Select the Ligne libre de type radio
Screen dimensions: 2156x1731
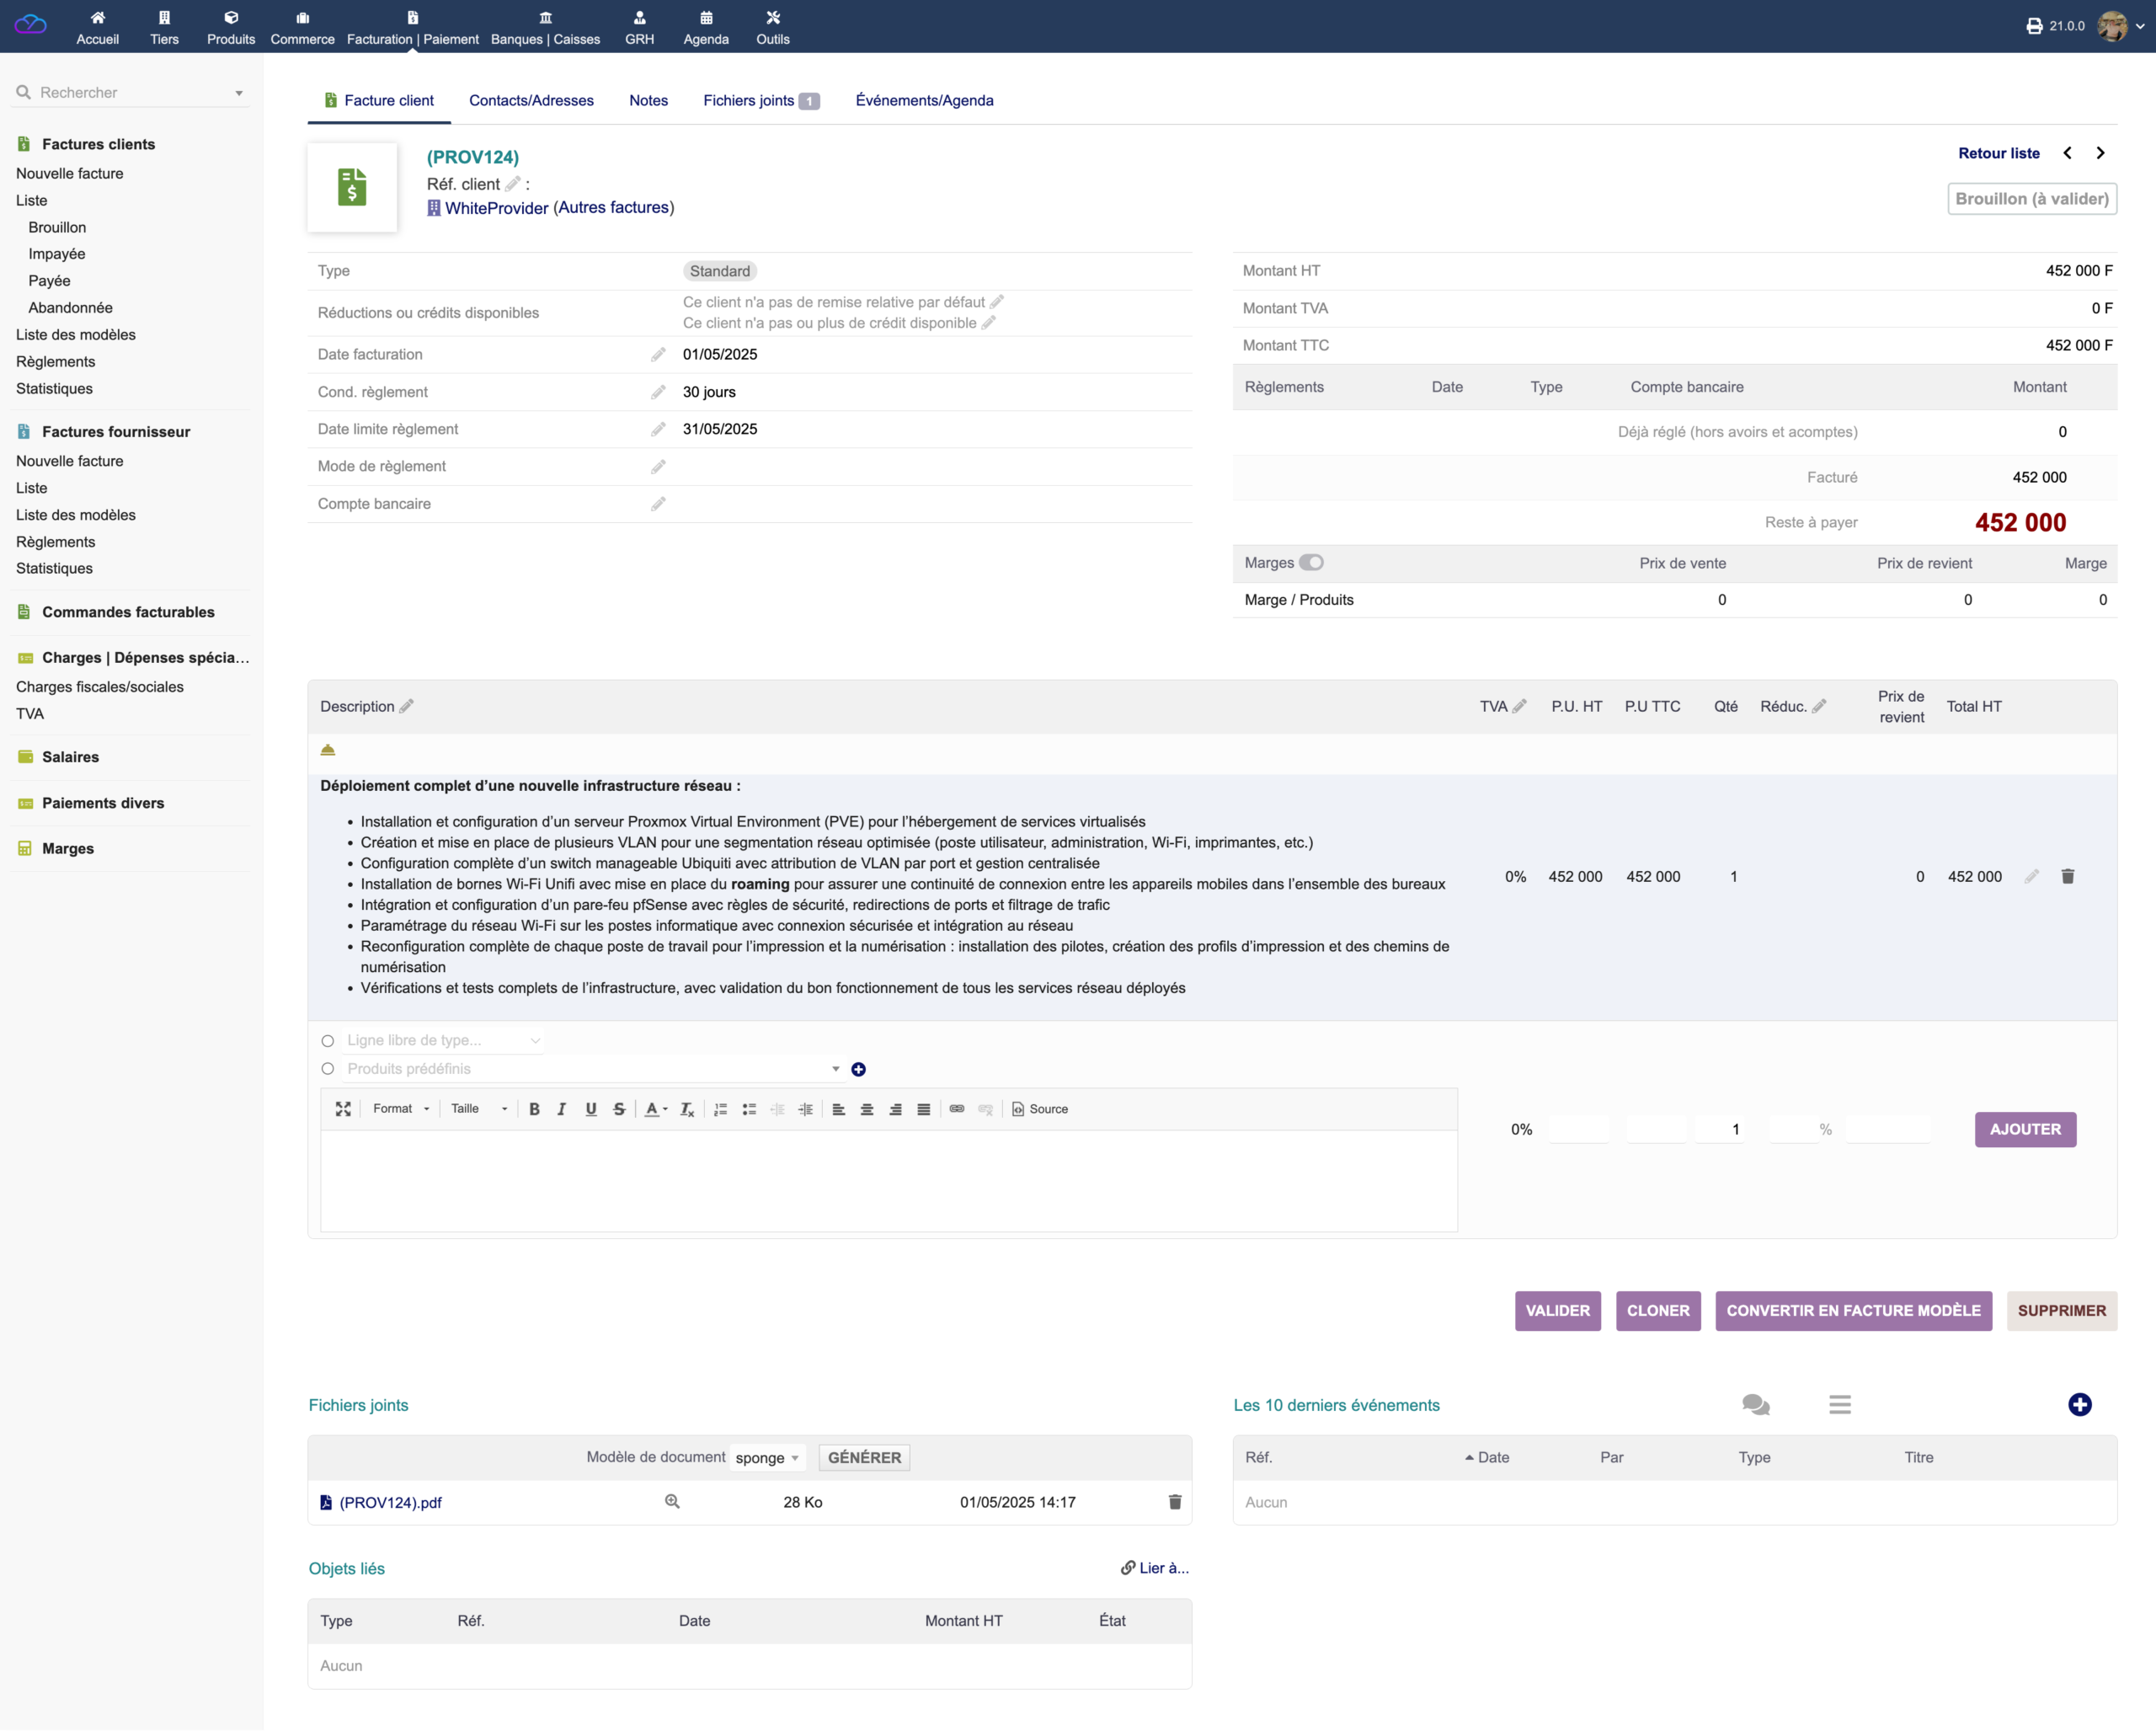pyautogui.click(x=327, y=1041)
